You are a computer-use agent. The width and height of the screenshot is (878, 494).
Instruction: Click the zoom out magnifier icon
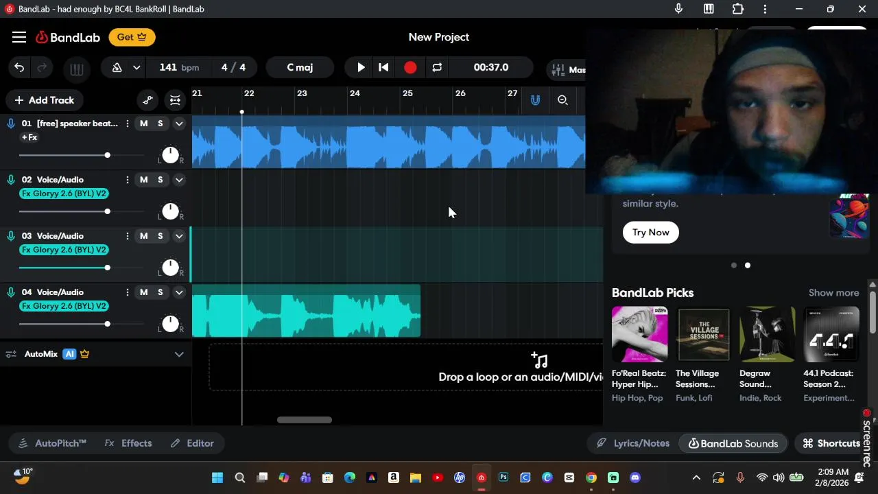(x=562, y=100)
